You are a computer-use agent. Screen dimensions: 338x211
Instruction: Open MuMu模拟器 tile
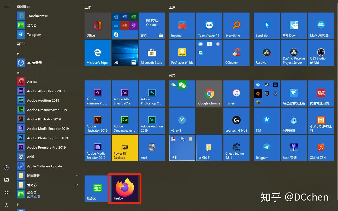(x=321, y=26)
